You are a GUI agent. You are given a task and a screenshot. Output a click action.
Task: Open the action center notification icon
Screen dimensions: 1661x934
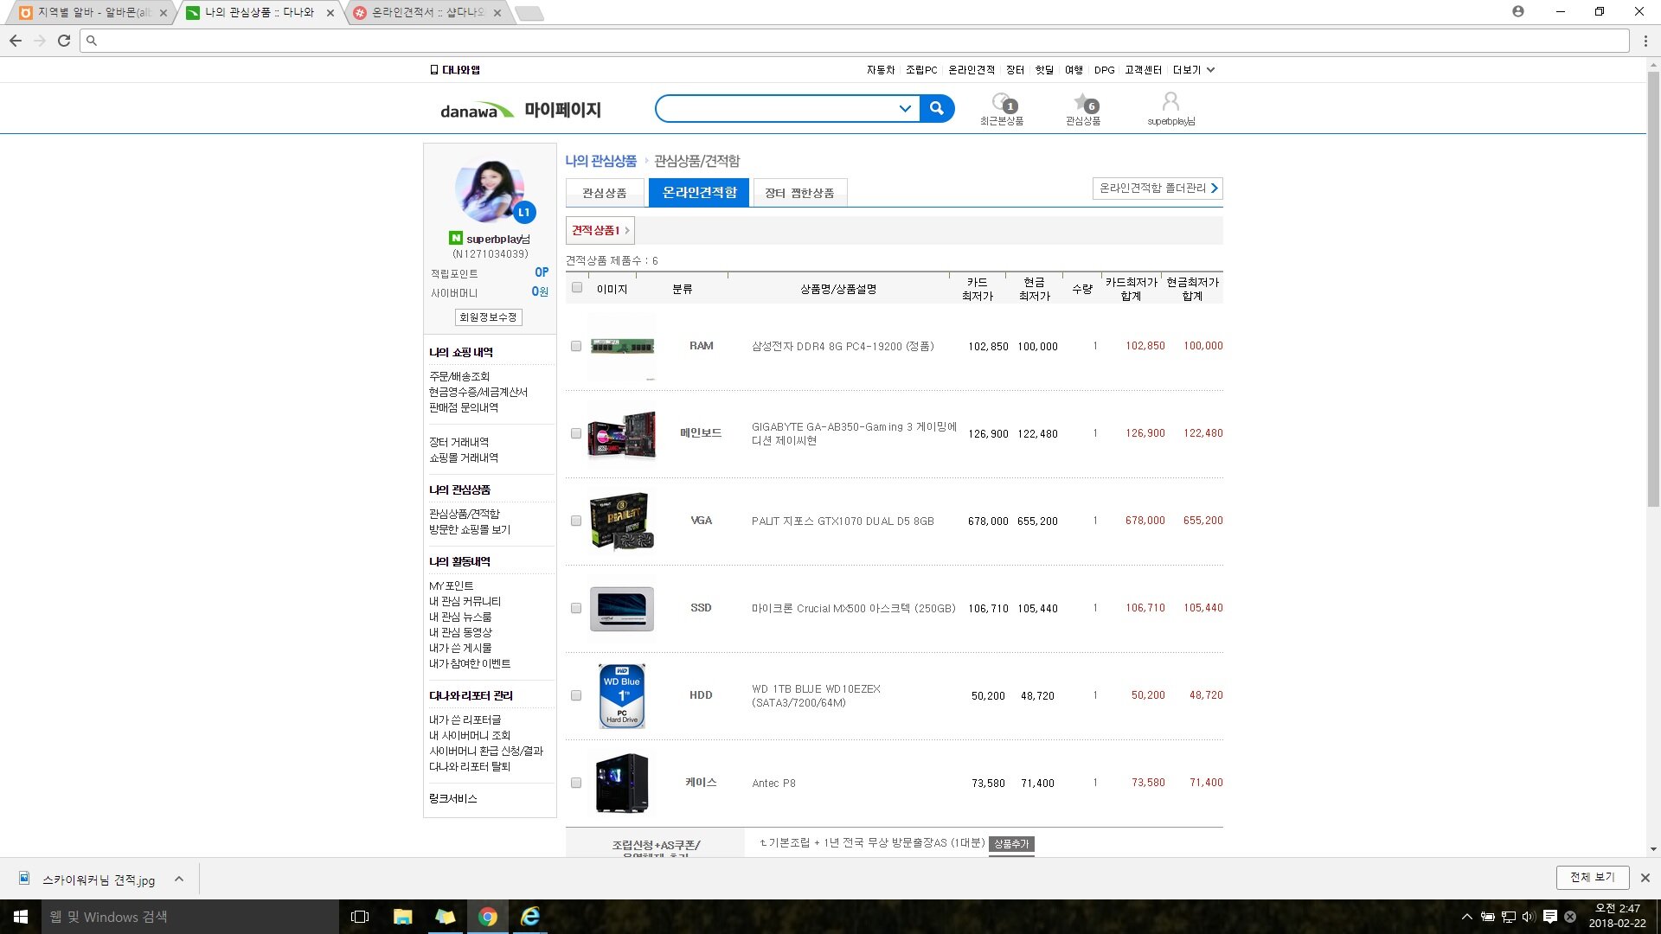pyautogui.click(x=1550, y=917)
